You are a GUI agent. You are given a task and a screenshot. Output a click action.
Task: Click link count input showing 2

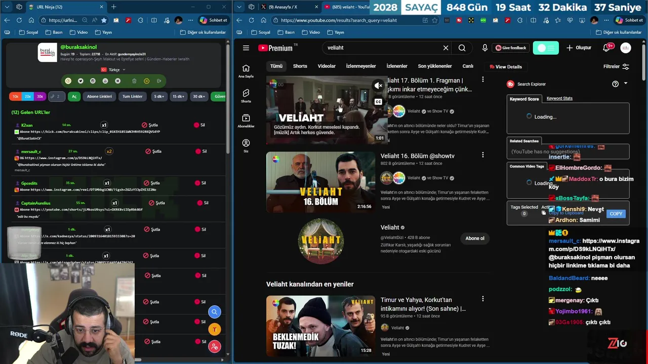click(x=57, y=96)
